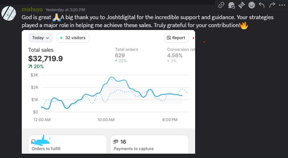This screenshot has height=158, width=288.
Task: Click the fire emoji ending the message
Action: click(x=244, y=26)
